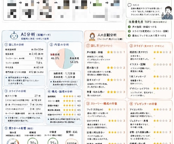The image size is (174, 144).
Task: Click circled 3 before ストーリー・構成の印象
Action: 88,103
